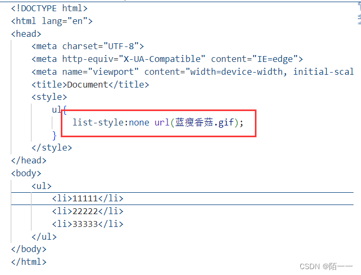Click the editor minimap strip at the right edge
Viewport: 361px width, 275px height.
click(x=359, y=13)
